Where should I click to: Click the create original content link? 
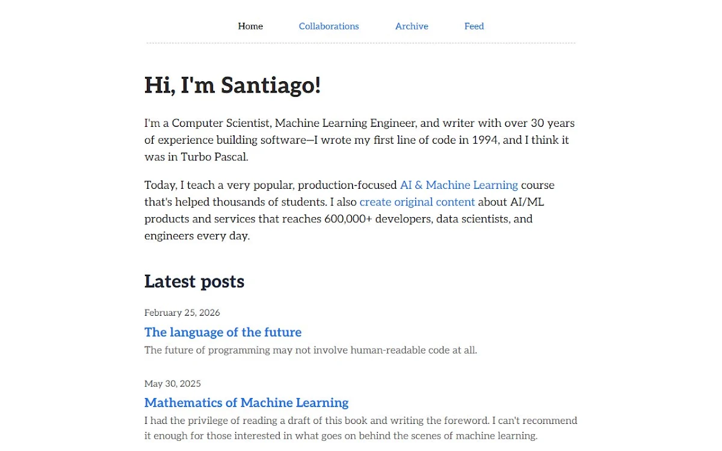417,201
